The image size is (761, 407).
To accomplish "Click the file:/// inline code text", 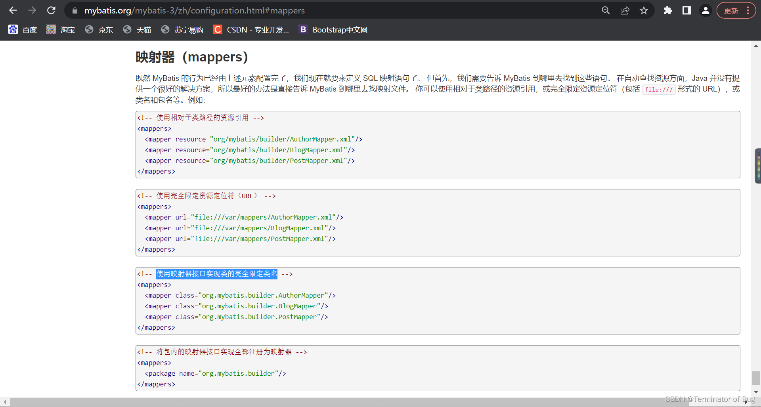I will pyautogui.click(x=658, y=90).
